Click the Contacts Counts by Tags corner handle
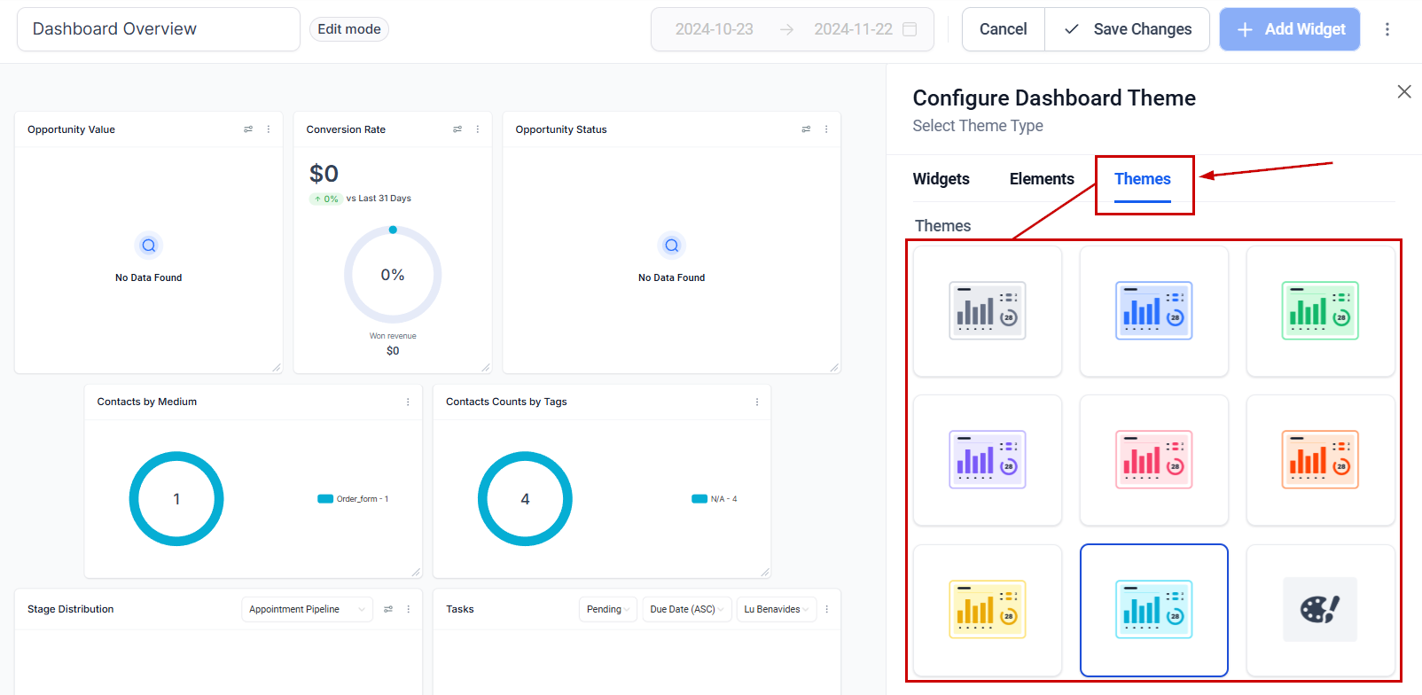1422x695 pixels. click(765, 572)
